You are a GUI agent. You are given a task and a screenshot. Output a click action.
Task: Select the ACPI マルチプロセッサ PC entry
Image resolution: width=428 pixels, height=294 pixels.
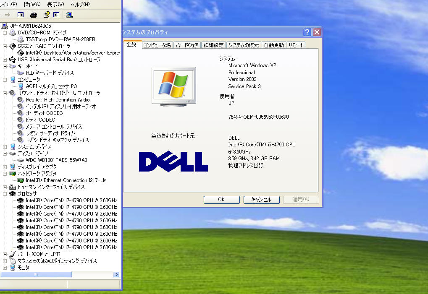click(x=52, y=86)
